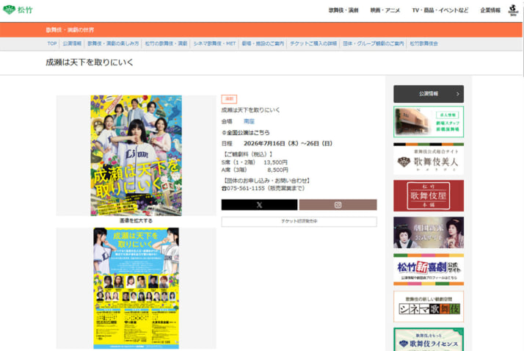
Task: Open 松竹歌舞伎会 navigation link
Action: 423,43
